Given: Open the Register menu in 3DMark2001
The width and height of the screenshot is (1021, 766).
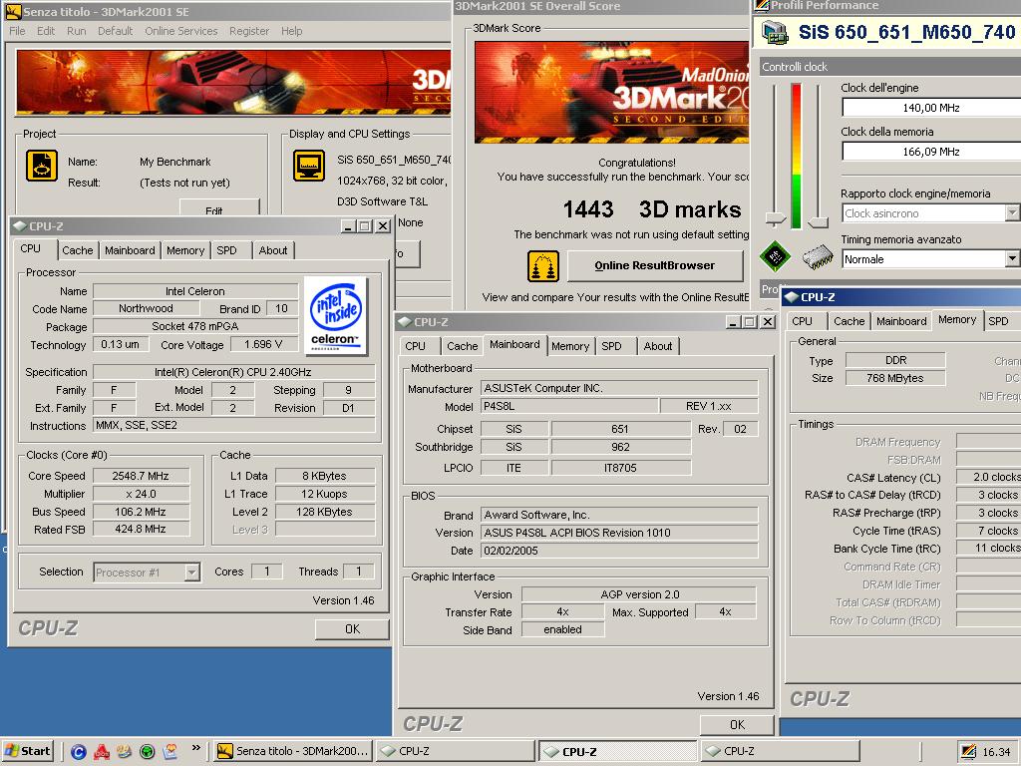Looking at the screenshot, I should pos(248,31).
